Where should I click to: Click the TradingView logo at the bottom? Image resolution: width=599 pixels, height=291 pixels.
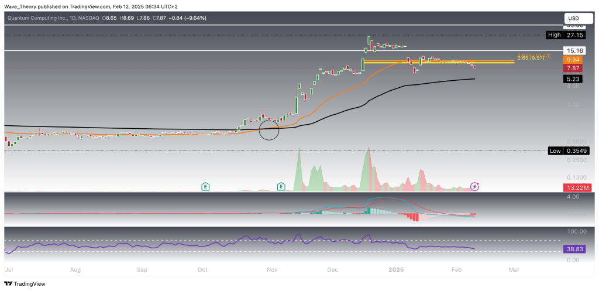click(x=25, y=284)
